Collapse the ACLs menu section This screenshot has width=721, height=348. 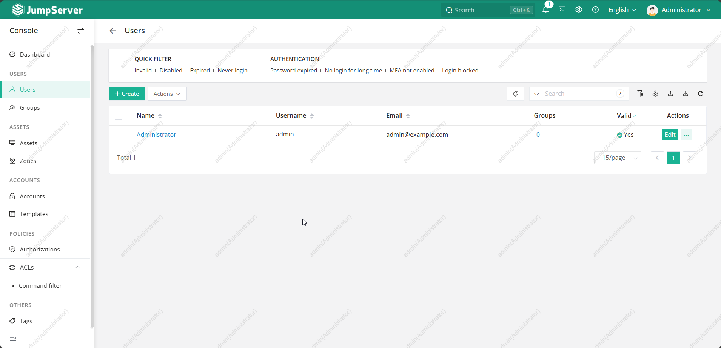pyautogui.click(x=77, y=267)
